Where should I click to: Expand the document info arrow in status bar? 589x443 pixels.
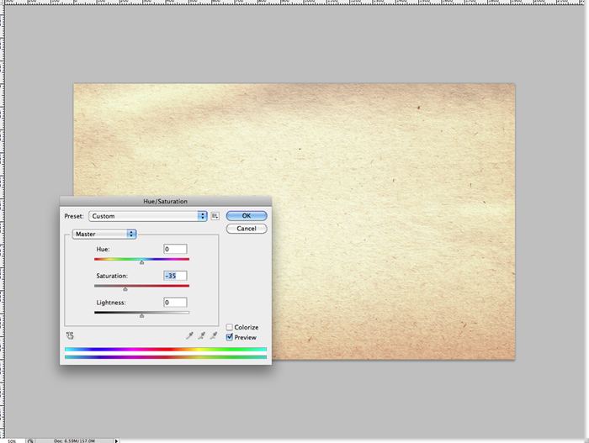(x=116, y=440)
